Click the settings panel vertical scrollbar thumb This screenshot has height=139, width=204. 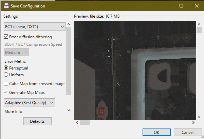point(69,61)
